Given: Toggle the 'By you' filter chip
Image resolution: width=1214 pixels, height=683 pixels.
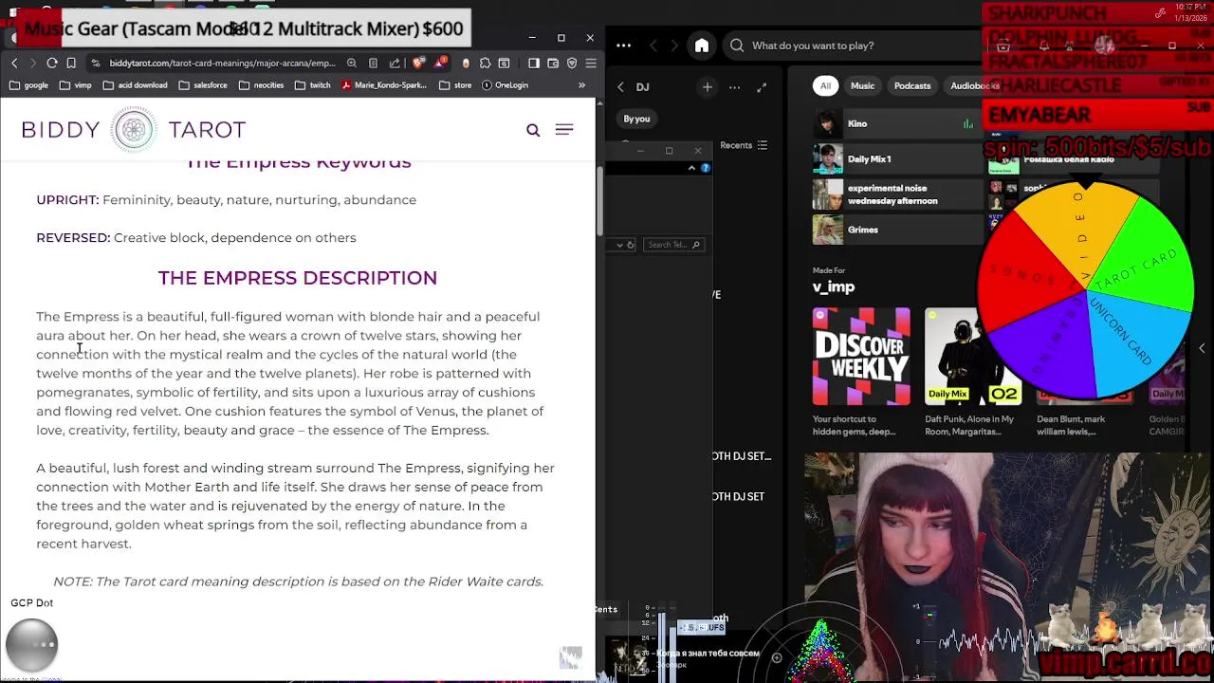Looking at the screenshot, I should point(636,120).
